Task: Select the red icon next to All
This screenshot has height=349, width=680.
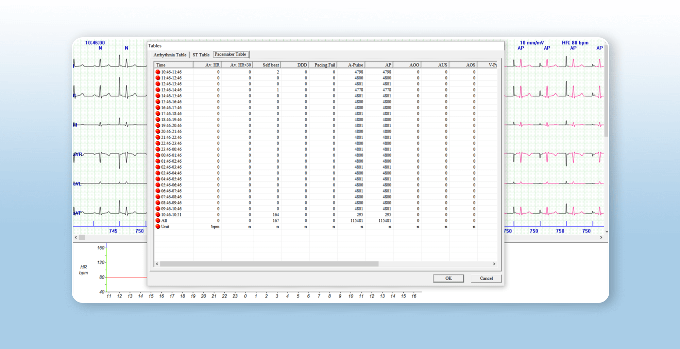Action: point(158,220)
